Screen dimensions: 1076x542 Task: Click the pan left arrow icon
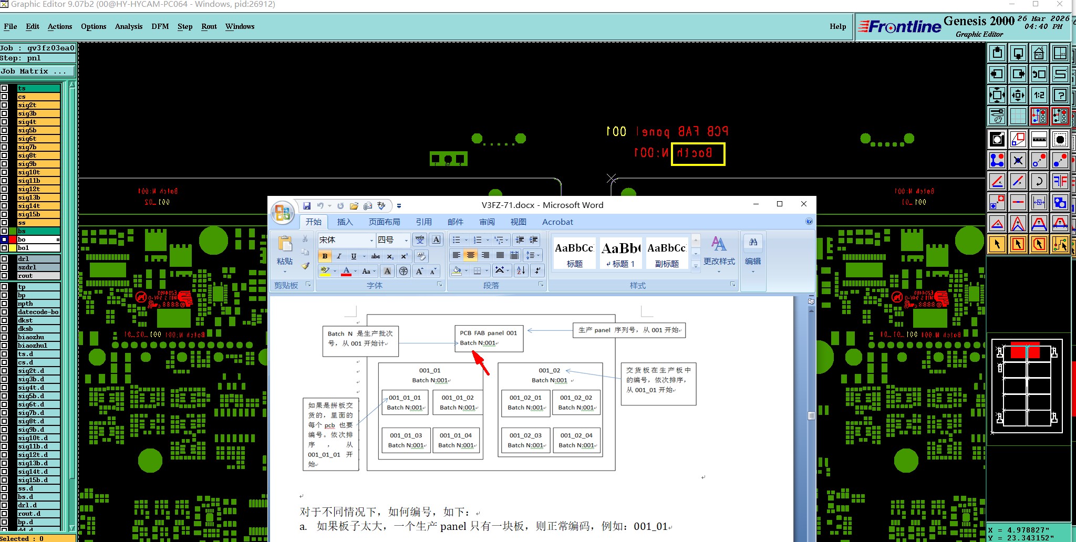point(997,74)
